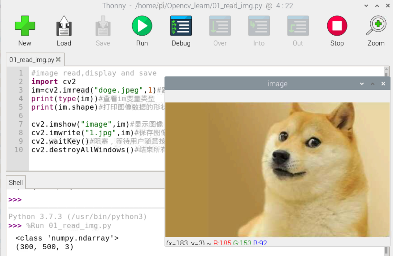Switch to the Shell tab
This screenshot has height=256, width=393.
(x=16, y=182)
